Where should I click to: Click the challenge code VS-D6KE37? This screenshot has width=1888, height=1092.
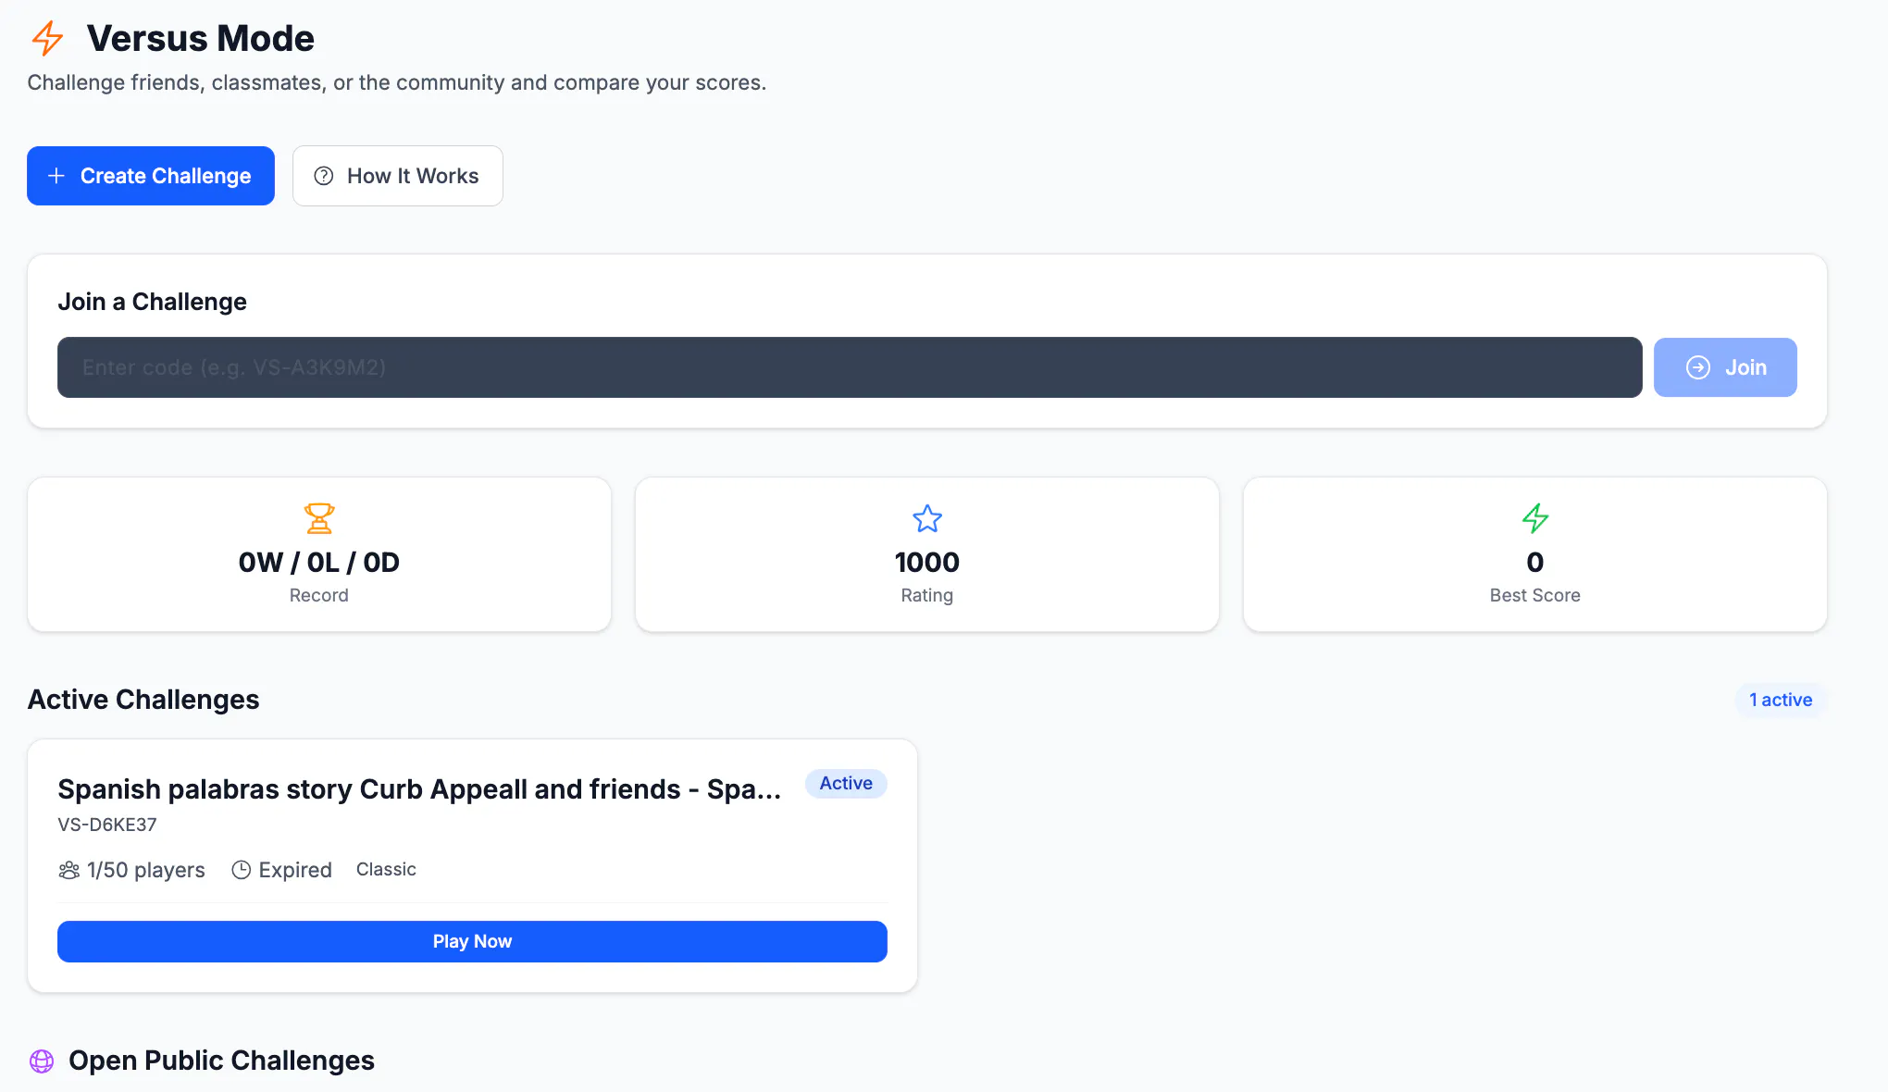coord(107,825)
